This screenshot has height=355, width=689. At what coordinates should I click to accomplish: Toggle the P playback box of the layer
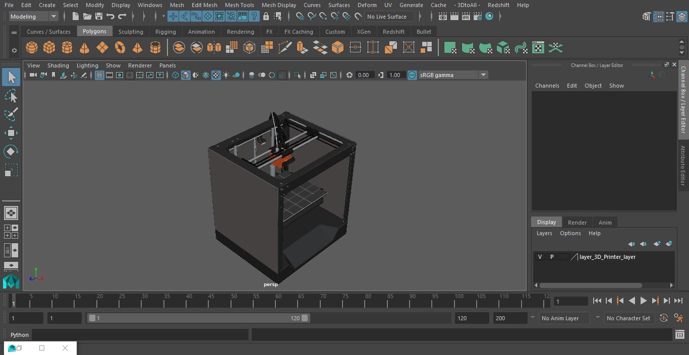(552, 257)
